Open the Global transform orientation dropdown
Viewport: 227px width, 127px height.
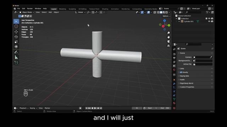(80, 12)
